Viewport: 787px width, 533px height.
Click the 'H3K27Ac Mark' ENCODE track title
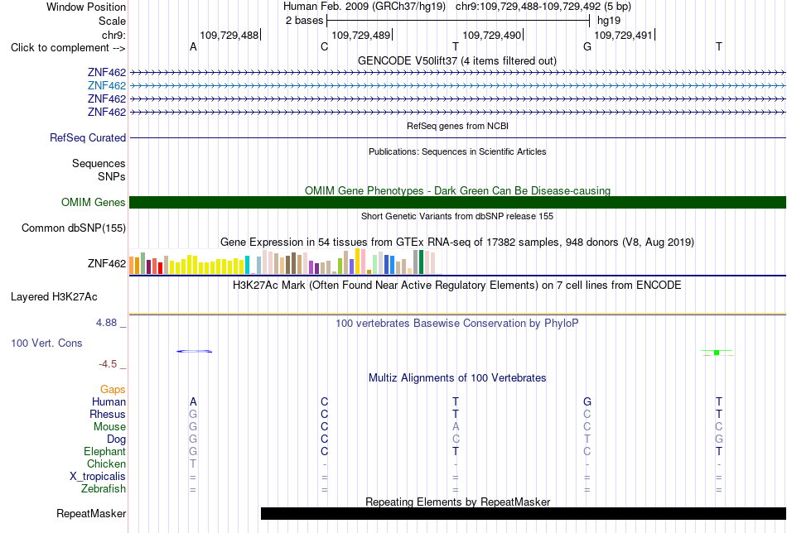pyautogui.click(x=456, y=286)
